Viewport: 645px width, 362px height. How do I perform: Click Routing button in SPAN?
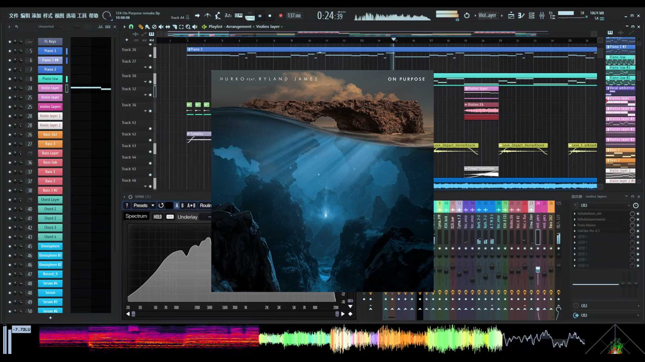click(205, 205)
